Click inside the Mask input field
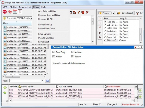Screen dimensions: 145x108 click(25, 81)
